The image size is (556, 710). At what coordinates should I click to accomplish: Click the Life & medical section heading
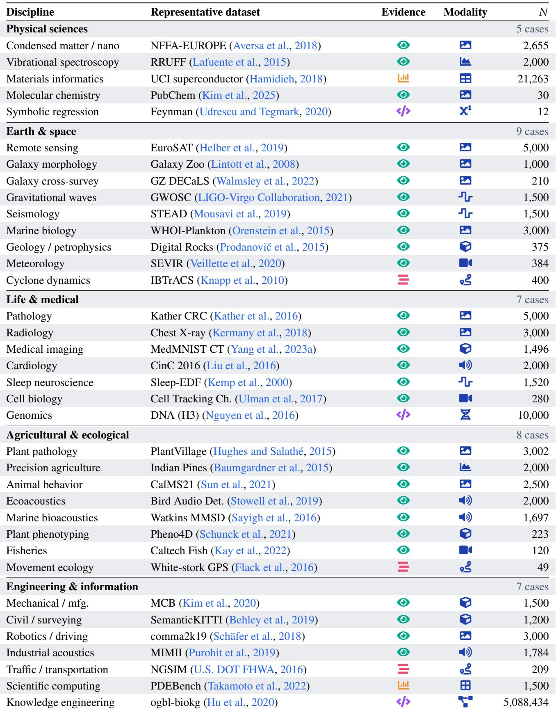[x=42, y=299]
